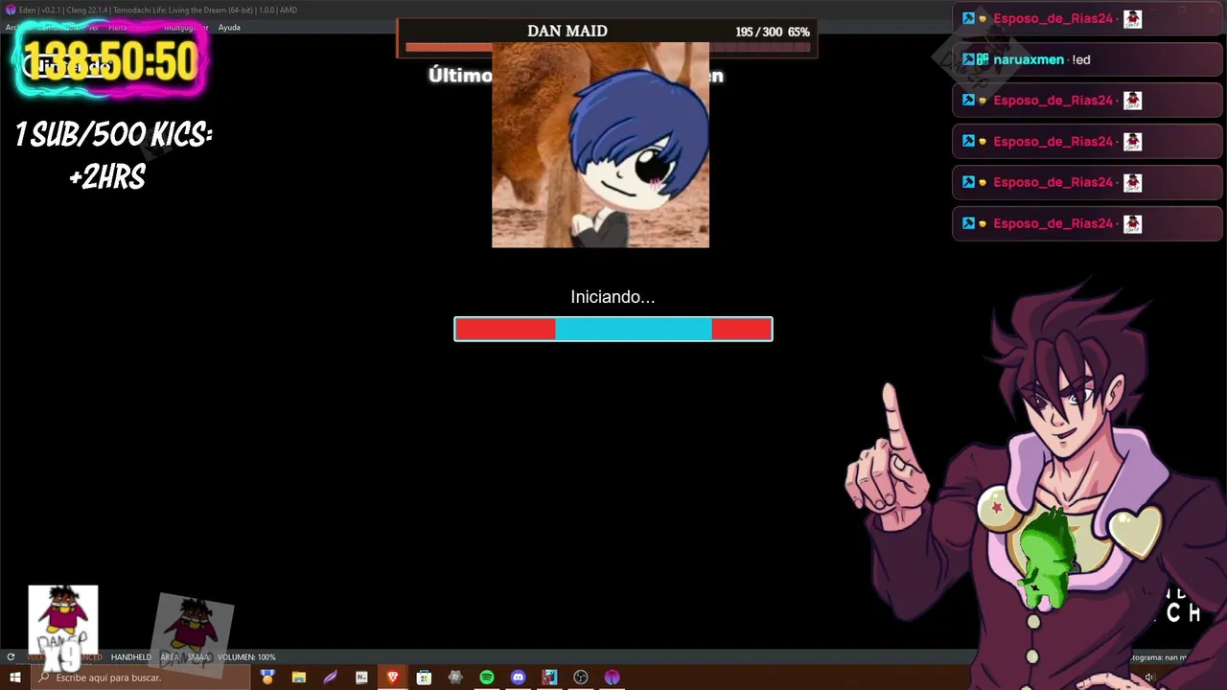Open the Multijugador menu
1227x690 pixels.
[186, 28]
